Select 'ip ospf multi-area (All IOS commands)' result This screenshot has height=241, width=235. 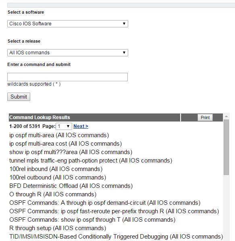59,135
